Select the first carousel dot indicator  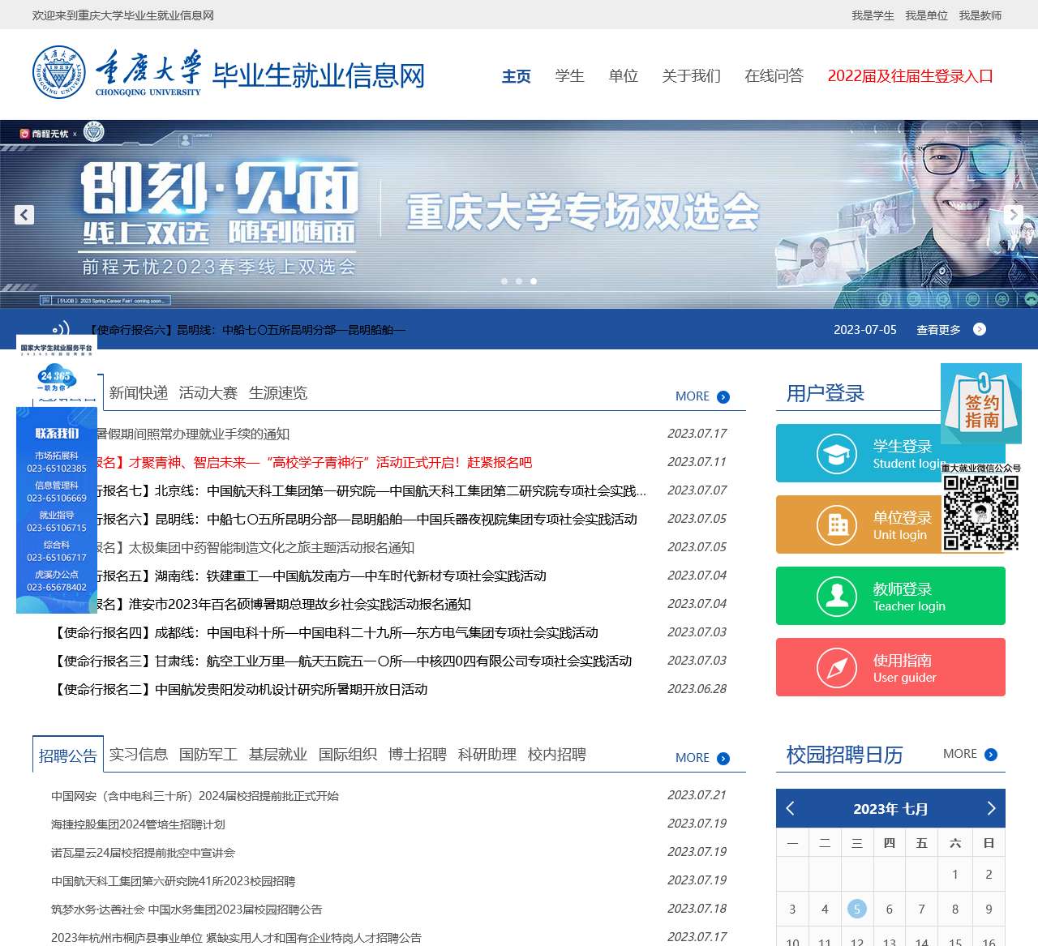point(504,281)
